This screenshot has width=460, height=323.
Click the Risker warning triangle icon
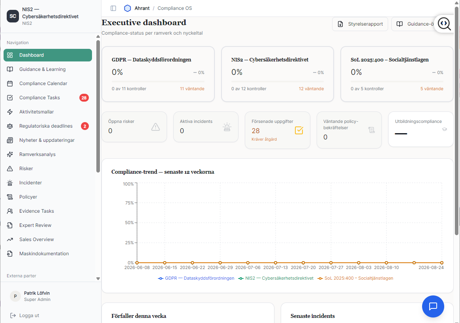[10, 169]
